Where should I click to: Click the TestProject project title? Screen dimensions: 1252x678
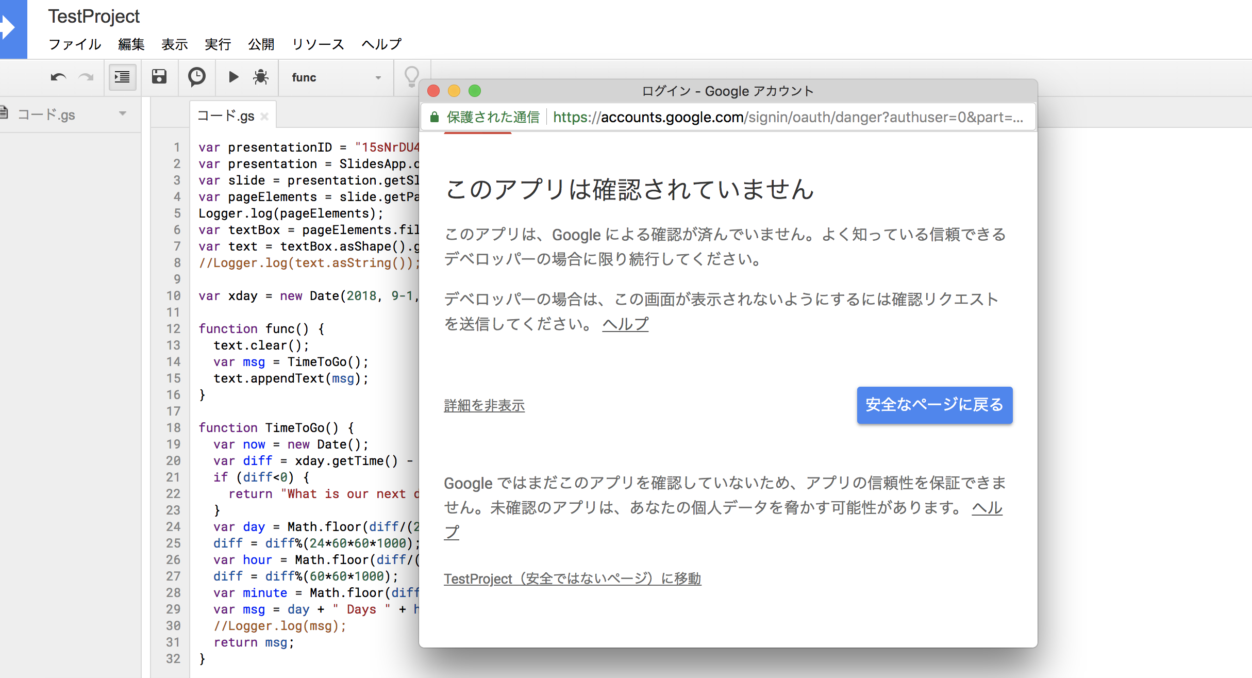94,16
